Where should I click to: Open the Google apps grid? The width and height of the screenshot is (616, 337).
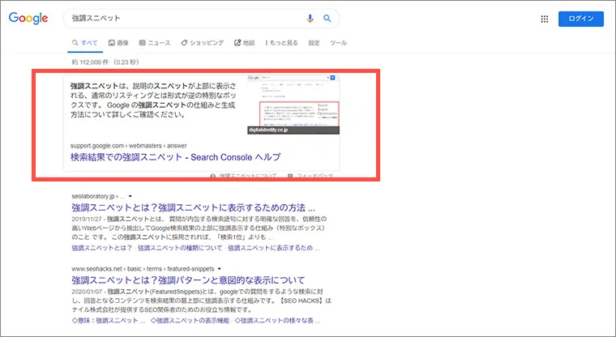point(545,19)
